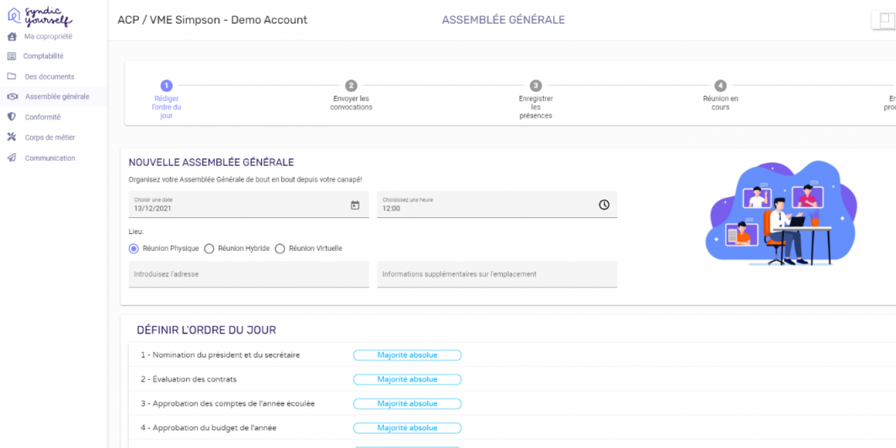Screen dimensions: 896x448
Task: Click the Des documents folder icon
Action: (12, 77)
